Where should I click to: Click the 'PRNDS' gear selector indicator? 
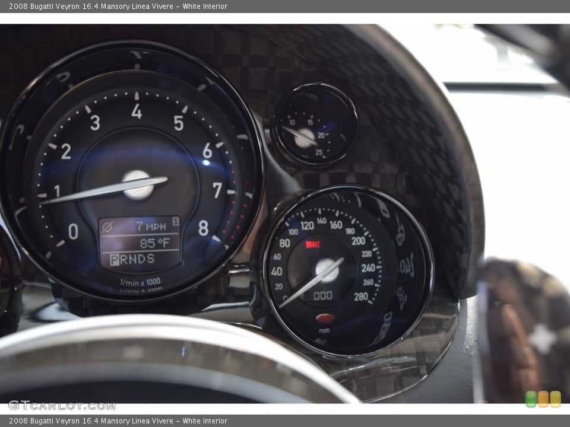132,259
